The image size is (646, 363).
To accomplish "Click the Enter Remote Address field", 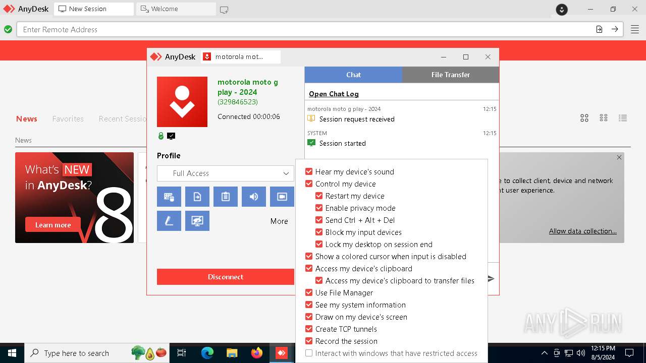I will (305, 29).
